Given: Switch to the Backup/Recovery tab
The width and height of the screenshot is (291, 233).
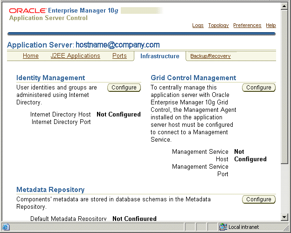Looking at the screenshot, I should (x=210, y=56).
